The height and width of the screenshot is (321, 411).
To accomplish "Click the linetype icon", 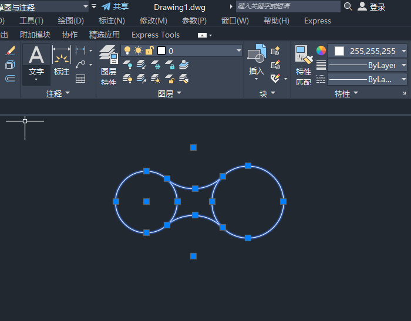I will [x=321, y=79].
